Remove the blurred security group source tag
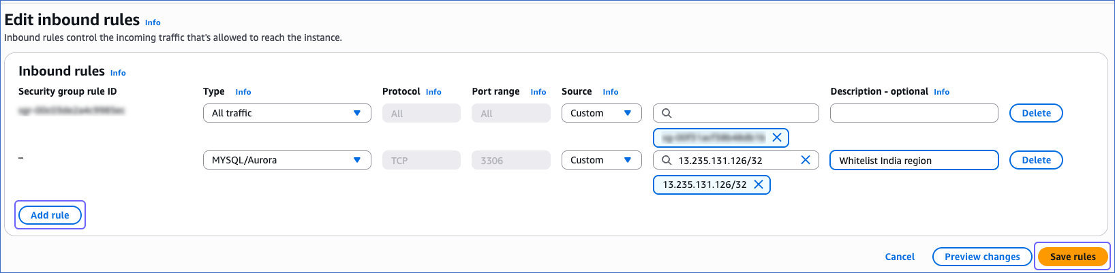1115x273 pixels. pos(777,138)
